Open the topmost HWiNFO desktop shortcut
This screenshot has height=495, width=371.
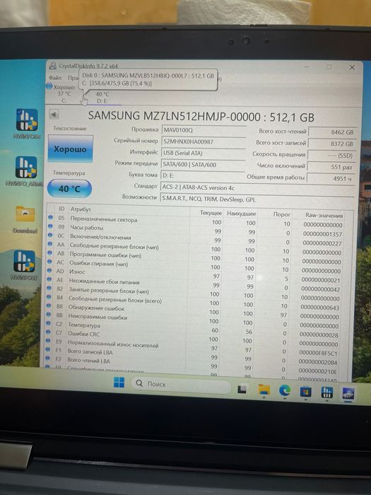pos(27,124)
